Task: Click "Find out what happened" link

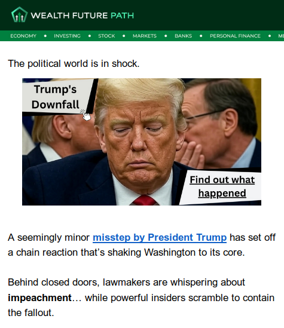Action: (x=222, y=186)
